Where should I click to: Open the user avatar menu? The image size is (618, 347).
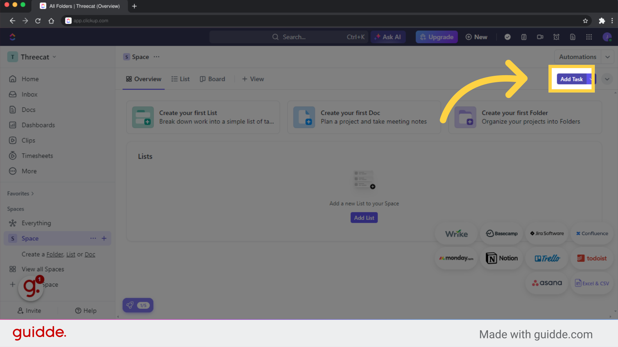pyautogui.click(x=607, y=37)
